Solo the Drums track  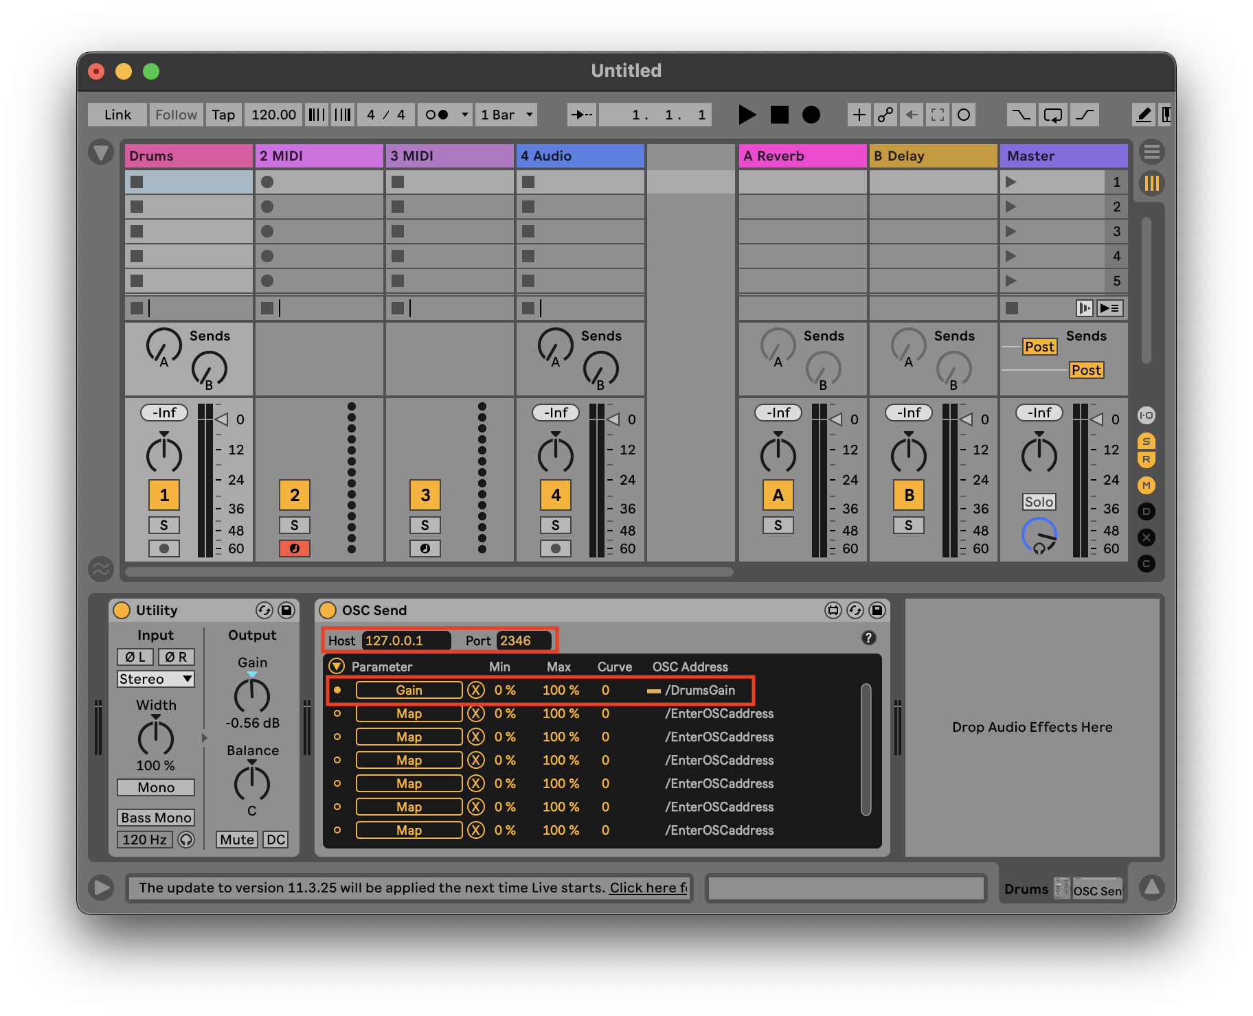[x=163, y=525]
